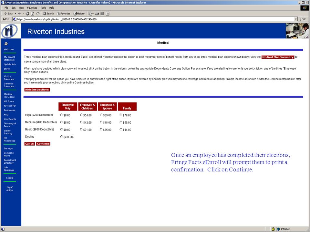Open the address bar dropdown arrow
The height and width of the screenshot is (232, 310).
[x=296, y=19]
